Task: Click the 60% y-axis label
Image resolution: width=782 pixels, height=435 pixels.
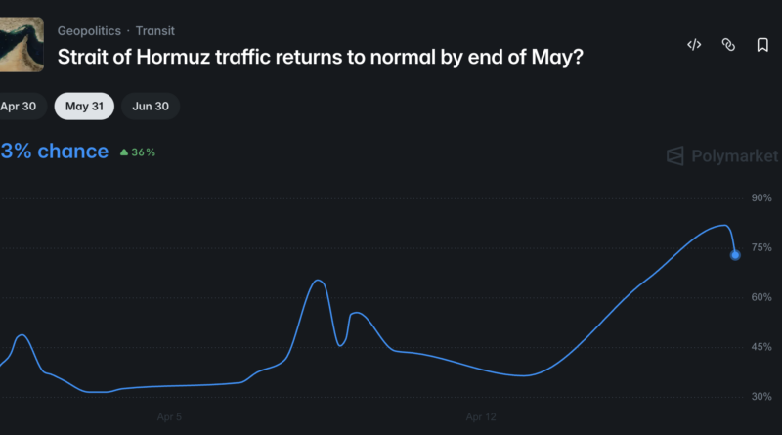Action: coord(761,297)
